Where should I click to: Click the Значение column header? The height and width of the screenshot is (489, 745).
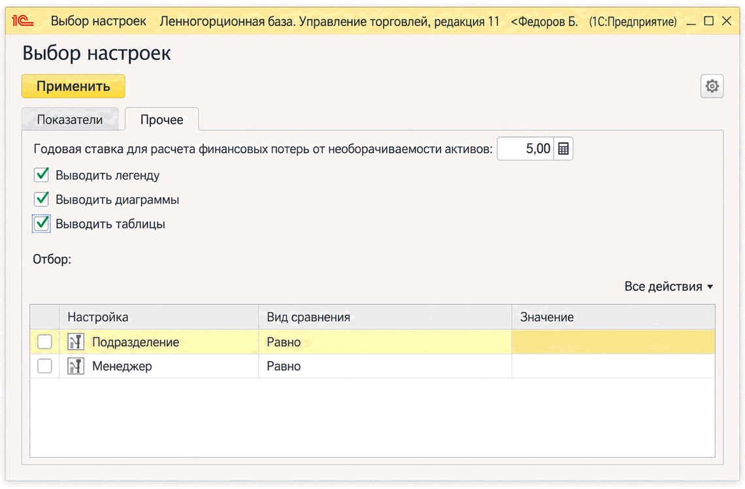614,317
